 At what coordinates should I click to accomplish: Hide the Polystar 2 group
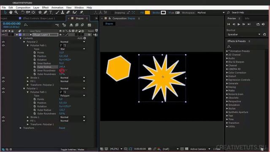coord(3,42)
